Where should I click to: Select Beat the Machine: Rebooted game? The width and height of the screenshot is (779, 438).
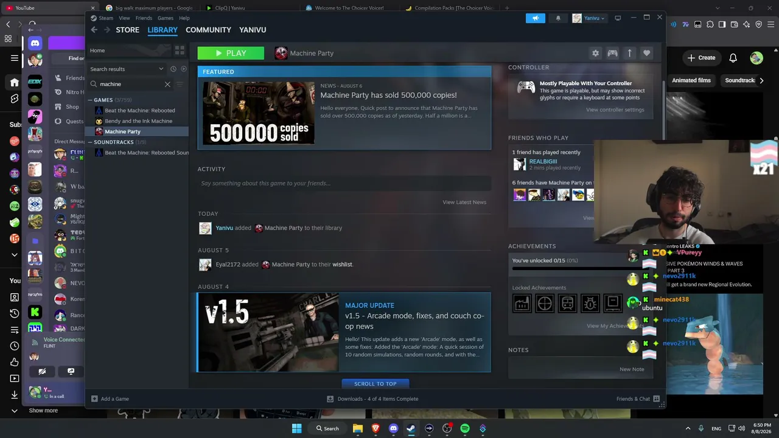click(139, 111)
